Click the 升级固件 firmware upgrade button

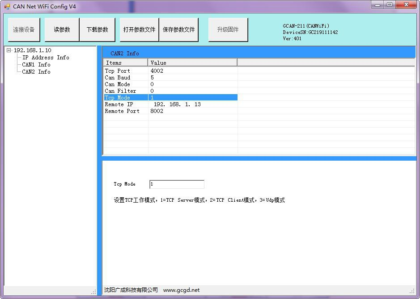228,30
